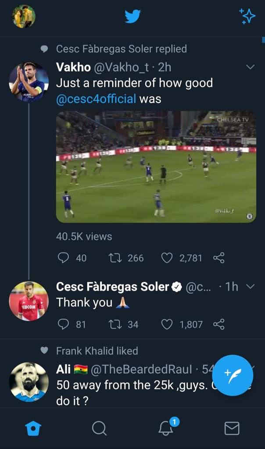Share Cesc Fàbregas's Thank you tweet

(218, 324)
